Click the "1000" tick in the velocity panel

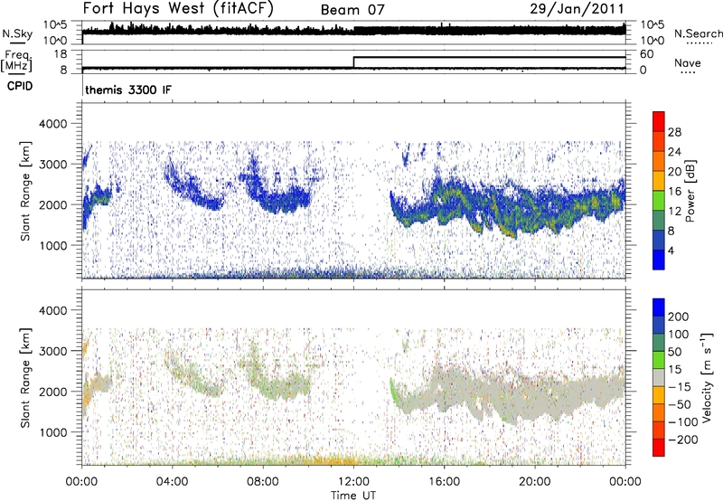53,432
